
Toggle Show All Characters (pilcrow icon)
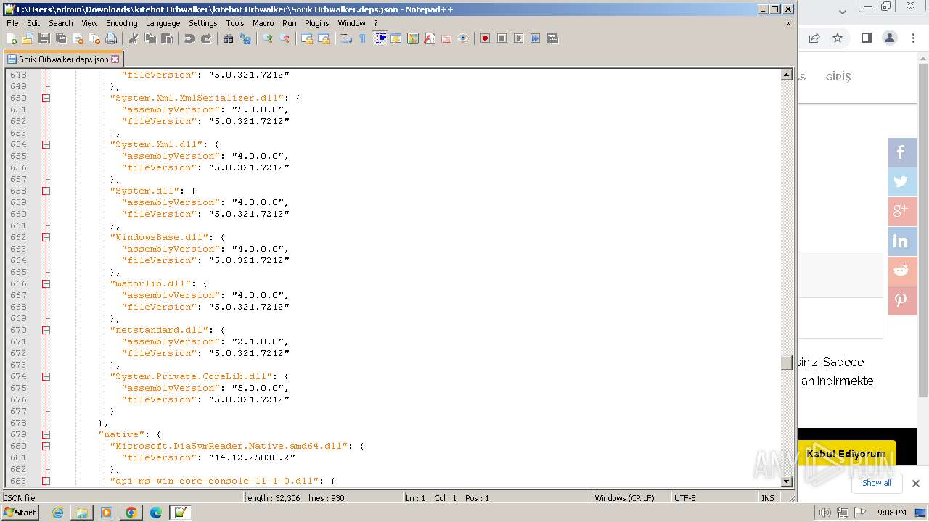(x=363, y=38)
